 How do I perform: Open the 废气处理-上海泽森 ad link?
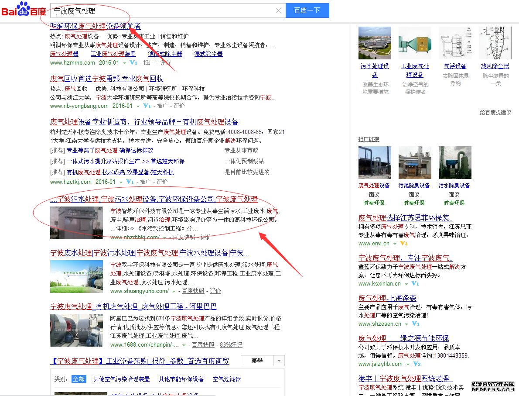(387, 298)
